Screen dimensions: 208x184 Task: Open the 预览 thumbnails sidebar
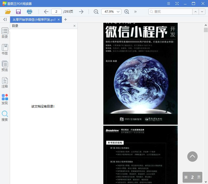[5, 66]
